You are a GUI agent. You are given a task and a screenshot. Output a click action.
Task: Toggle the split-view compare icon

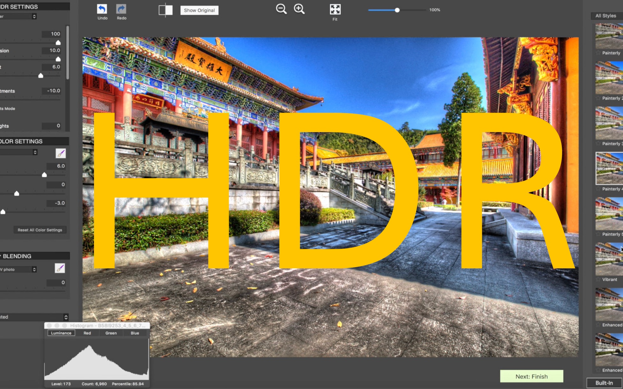[x=165, y=10]
